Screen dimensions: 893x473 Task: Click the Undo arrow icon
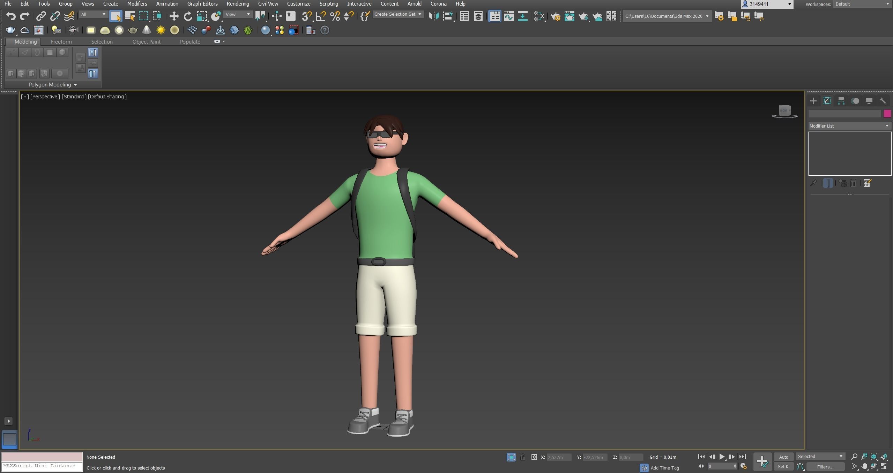pos(10,16)
